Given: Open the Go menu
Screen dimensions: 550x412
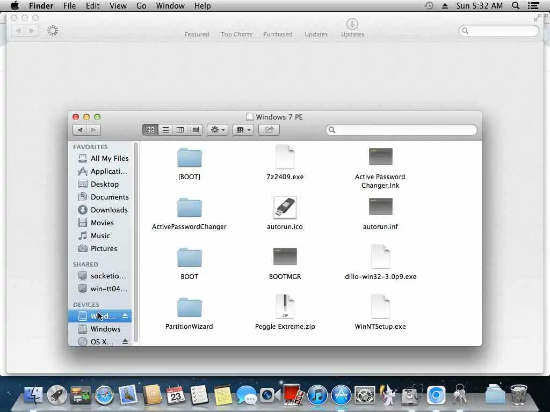Looking at the screenshot, I should 141,5.
